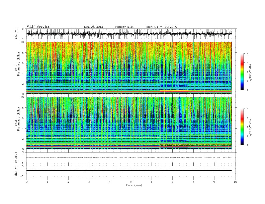Click the ch.3 voltage waveform trace
This screenshot has height=204, width=265.
click(129, 157)
